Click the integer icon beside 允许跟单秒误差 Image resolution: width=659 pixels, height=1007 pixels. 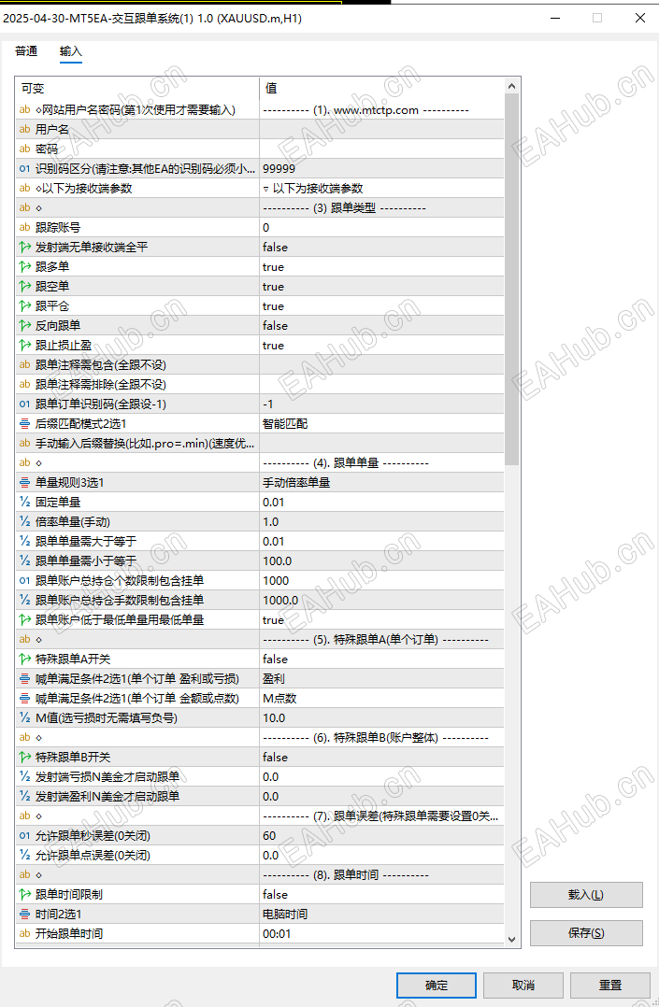point(24,835)
